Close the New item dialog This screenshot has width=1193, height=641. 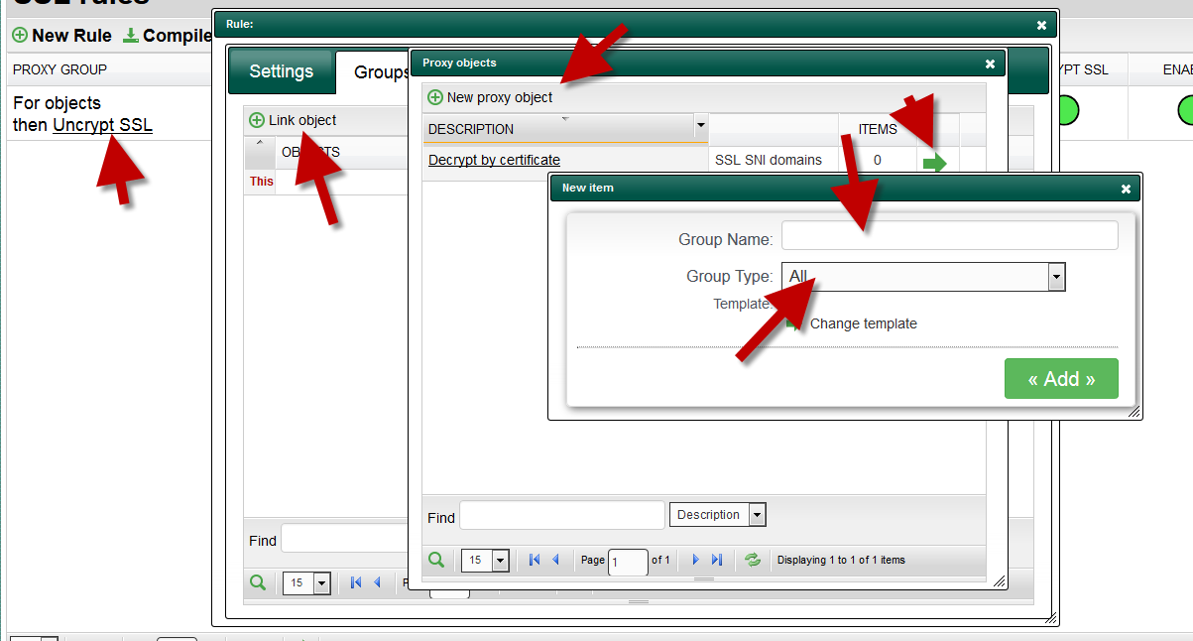click(1126, 189)
